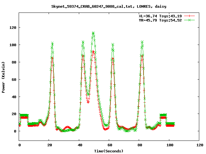Click the y-axis tick label 80

(x=14, y=62)
